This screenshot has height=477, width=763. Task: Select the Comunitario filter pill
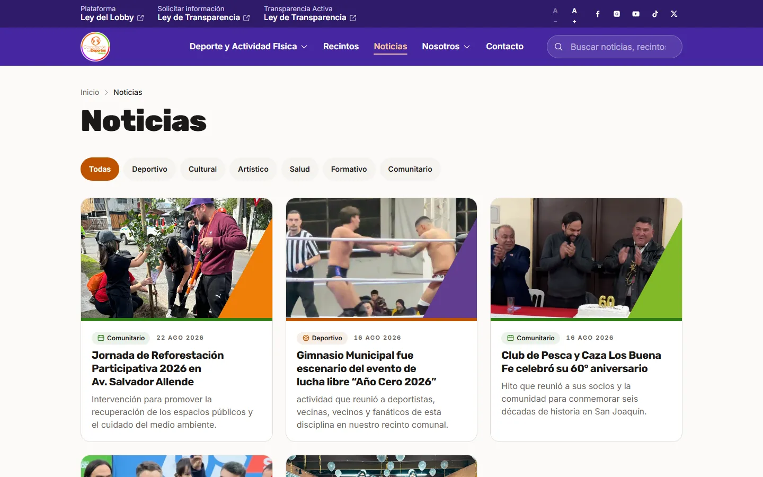[x=410, y=169]
